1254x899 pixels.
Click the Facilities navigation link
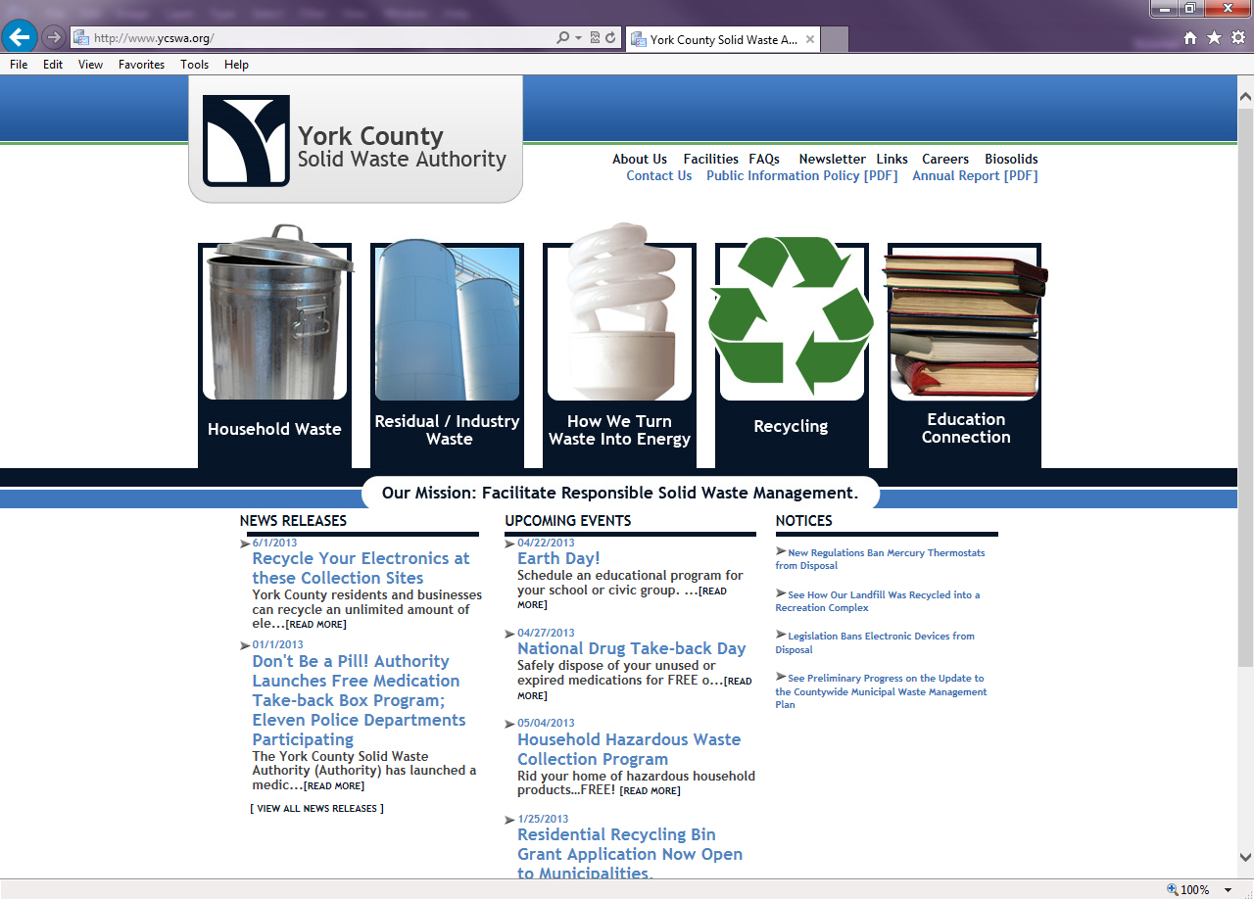[x=711, y=159]
